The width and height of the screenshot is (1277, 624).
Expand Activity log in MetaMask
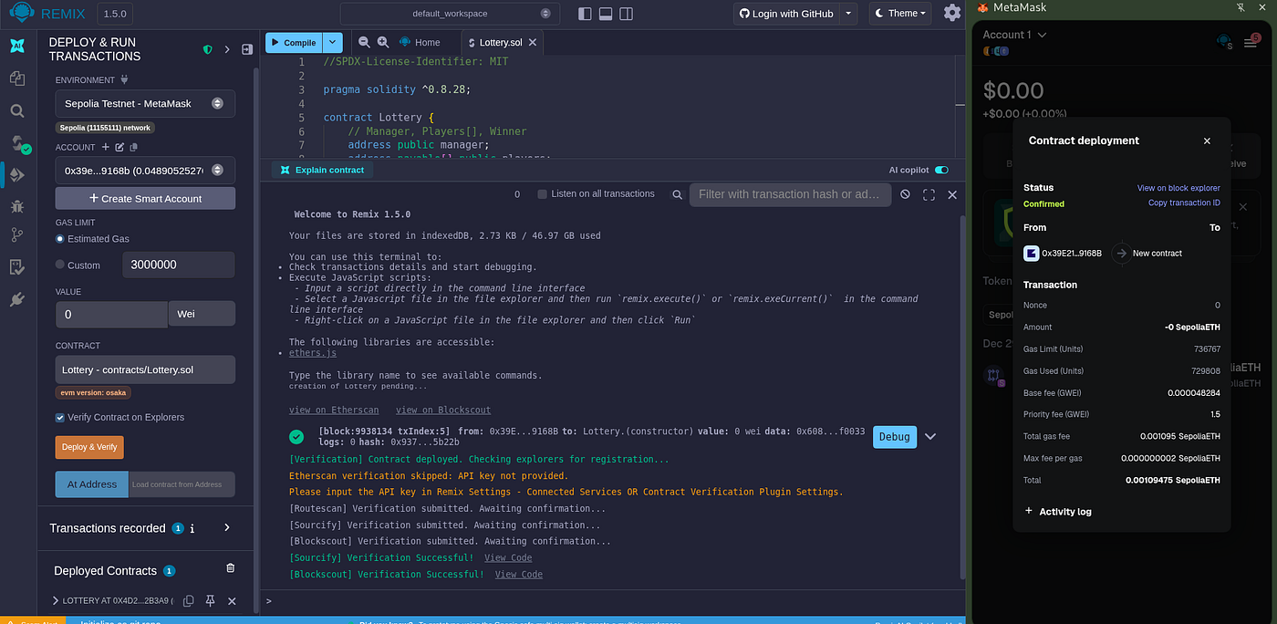pyautogui.click(x=1058, y=512)
